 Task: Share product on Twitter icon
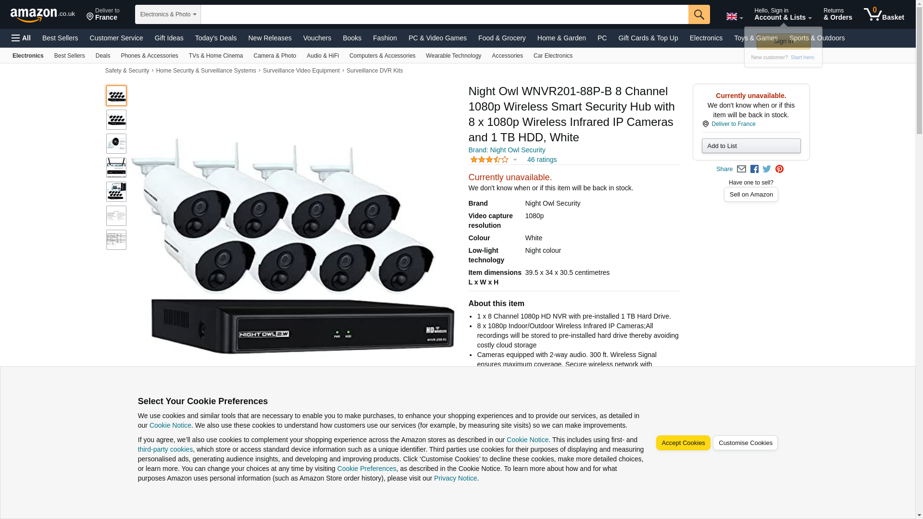click(x=767, y=169)
